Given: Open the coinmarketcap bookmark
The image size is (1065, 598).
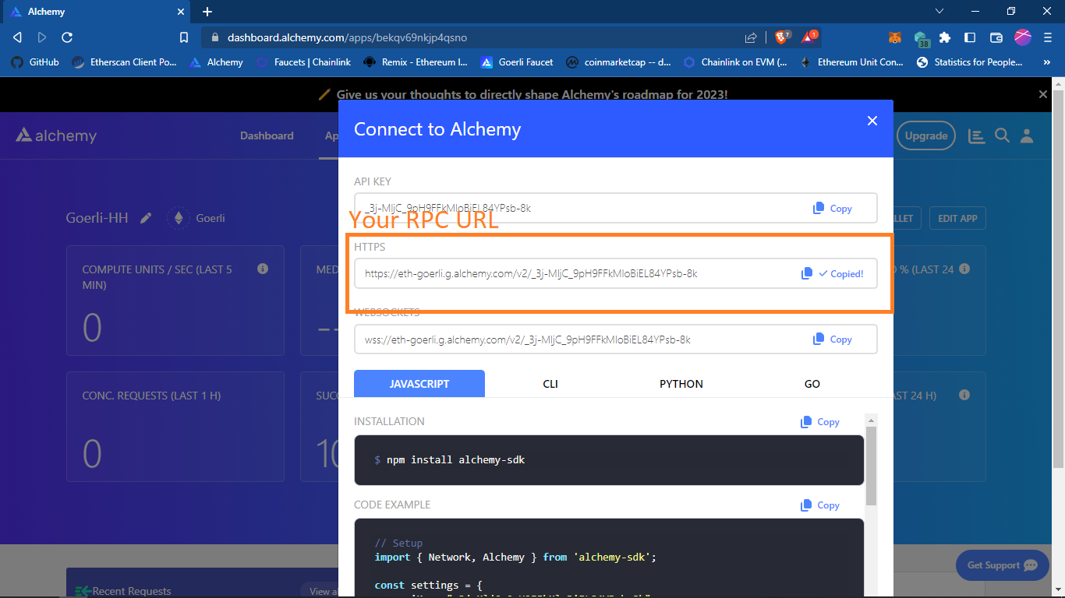Looking at the screenshot, I should (x=619, y=62).
